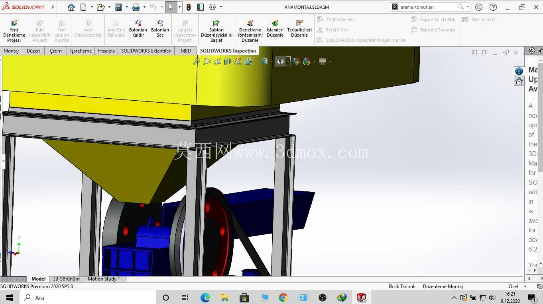
Task: Open Help question mark icon
Action: coord(493,7)
